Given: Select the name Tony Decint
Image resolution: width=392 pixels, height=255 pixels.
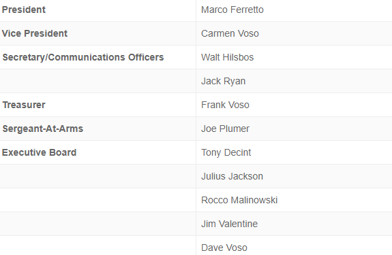Looking at the screenshot, I should tap(226, 152).
